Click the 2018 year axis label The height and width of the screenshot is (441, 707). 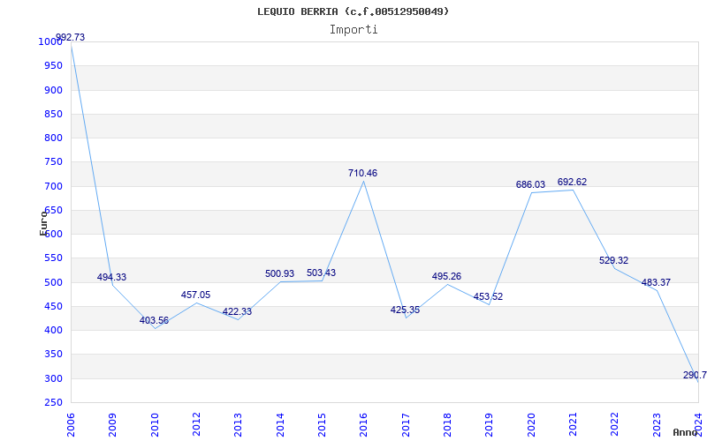tap(447, 425)
